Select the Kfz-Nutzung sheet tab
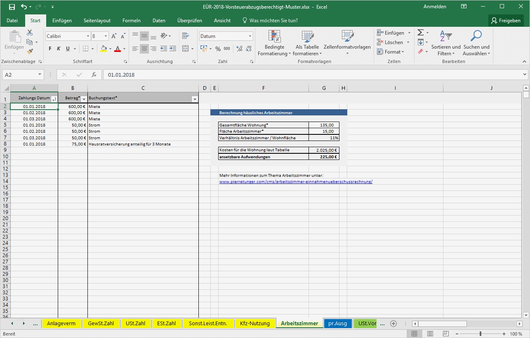The image size is (530, 338). [x=255, y=324]
